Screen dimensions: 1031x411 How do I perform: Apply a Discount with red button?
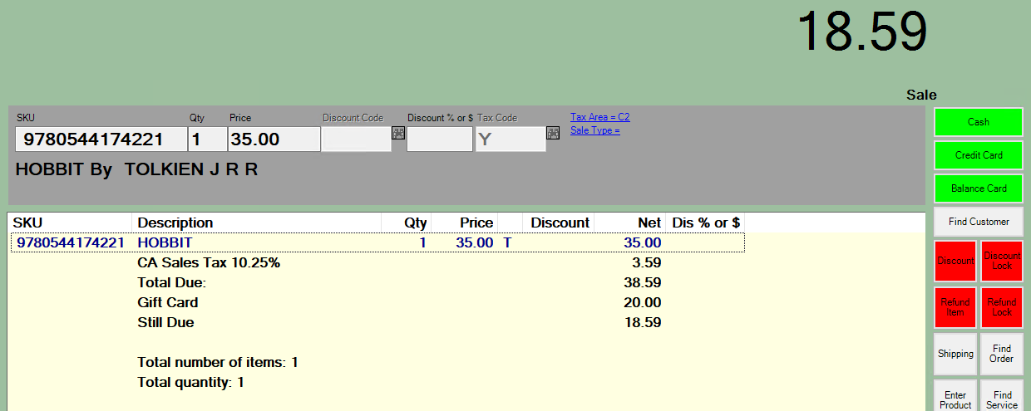pos(955,261)
